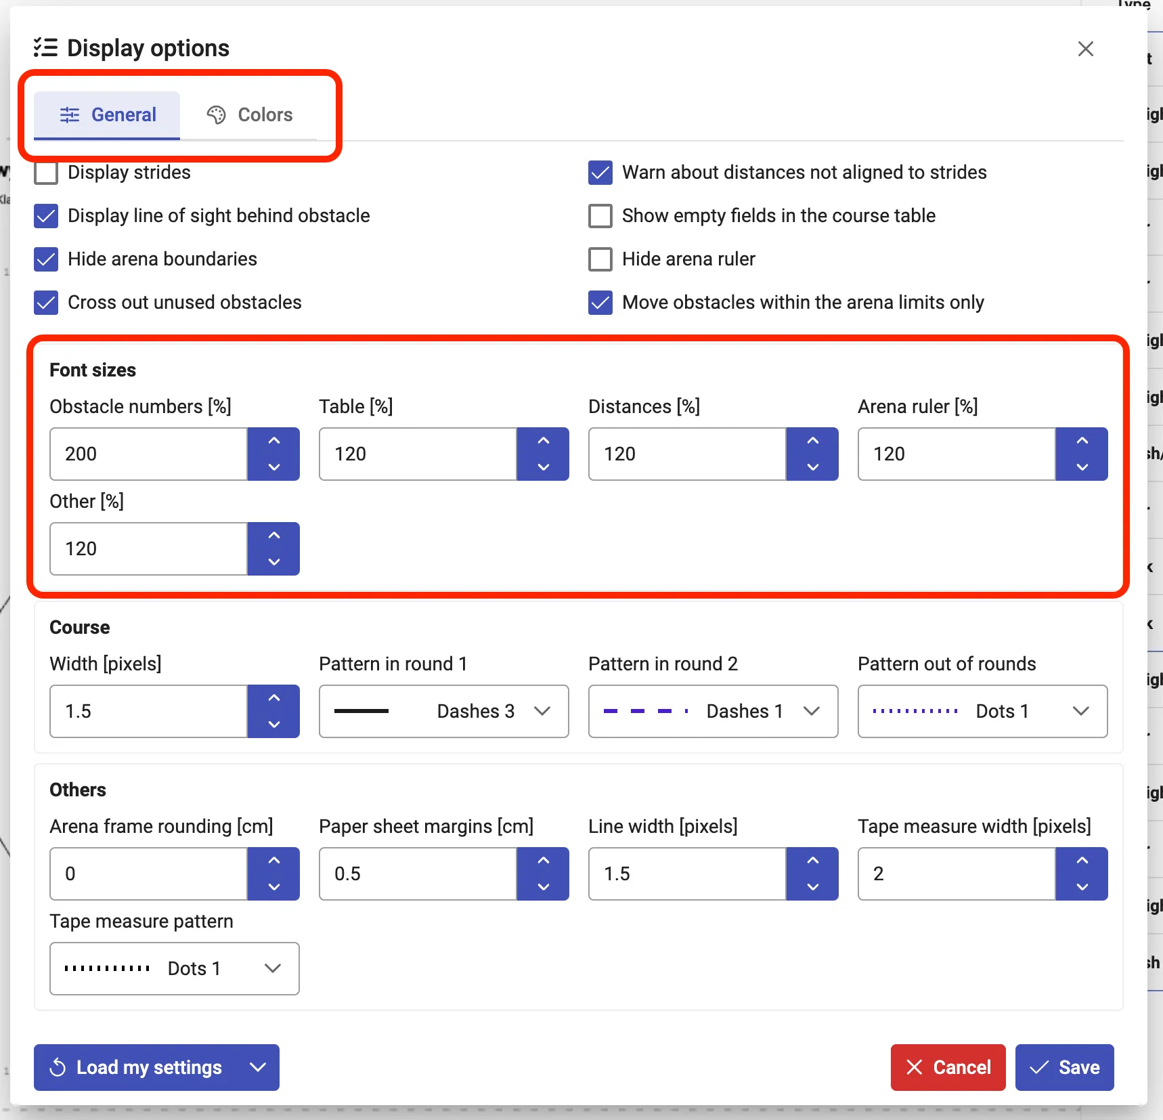The height and width of the screenshot is (1120, 1163).
Task: Switch to the Colors tab
Action: tap(250, 114)
